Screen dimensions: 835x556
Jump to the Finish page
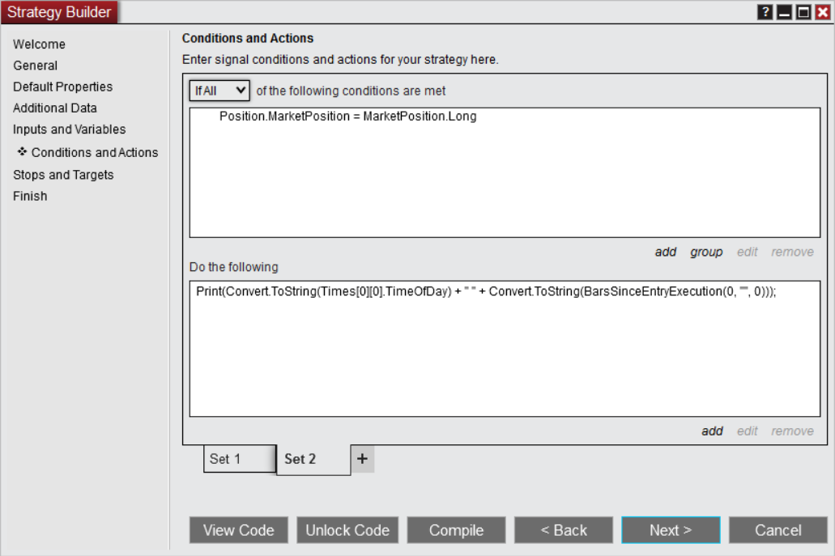pos(30,196)
